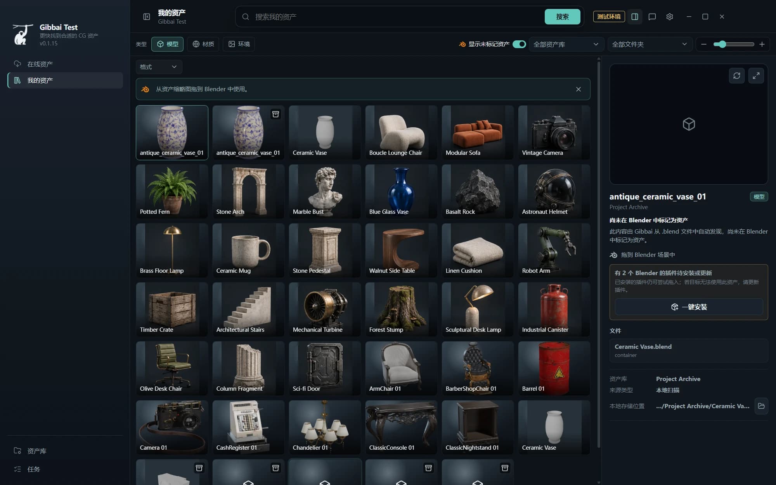Select the 环境 type tab

click(x=239, y=44)
